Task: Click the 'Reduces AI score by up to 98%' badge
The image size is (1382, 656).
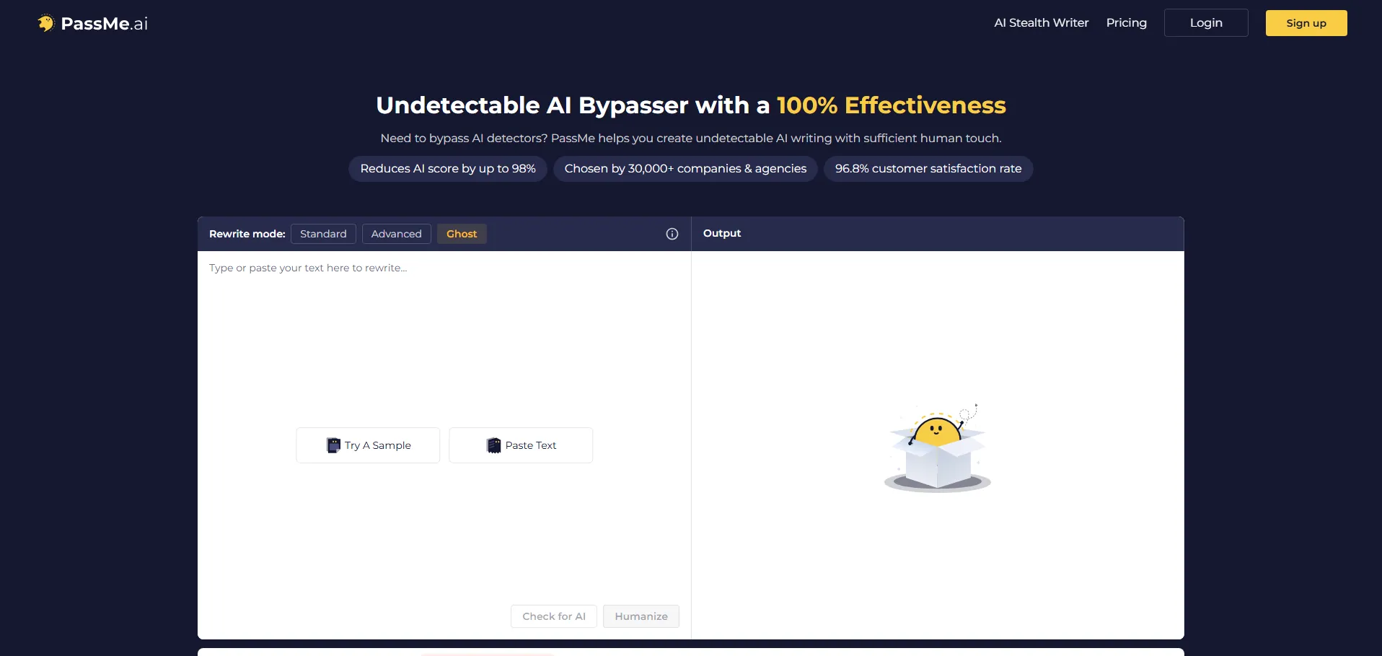Action: [x=447, y=169]
